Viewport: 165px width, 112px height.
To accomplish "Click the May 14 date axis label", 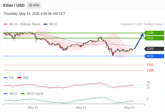I will (x=129, y=108).
